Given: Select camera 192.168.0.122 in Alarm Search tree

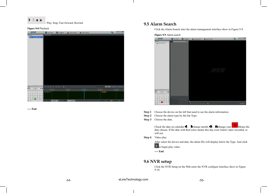Looking at the screenshot, I should pos(162,43).
